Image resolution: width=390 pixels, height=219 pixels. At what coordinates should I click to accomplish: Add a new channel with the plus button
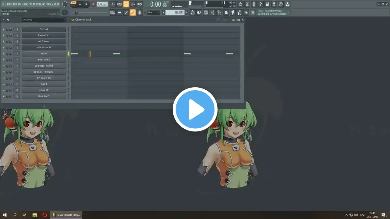coord(44,106)
